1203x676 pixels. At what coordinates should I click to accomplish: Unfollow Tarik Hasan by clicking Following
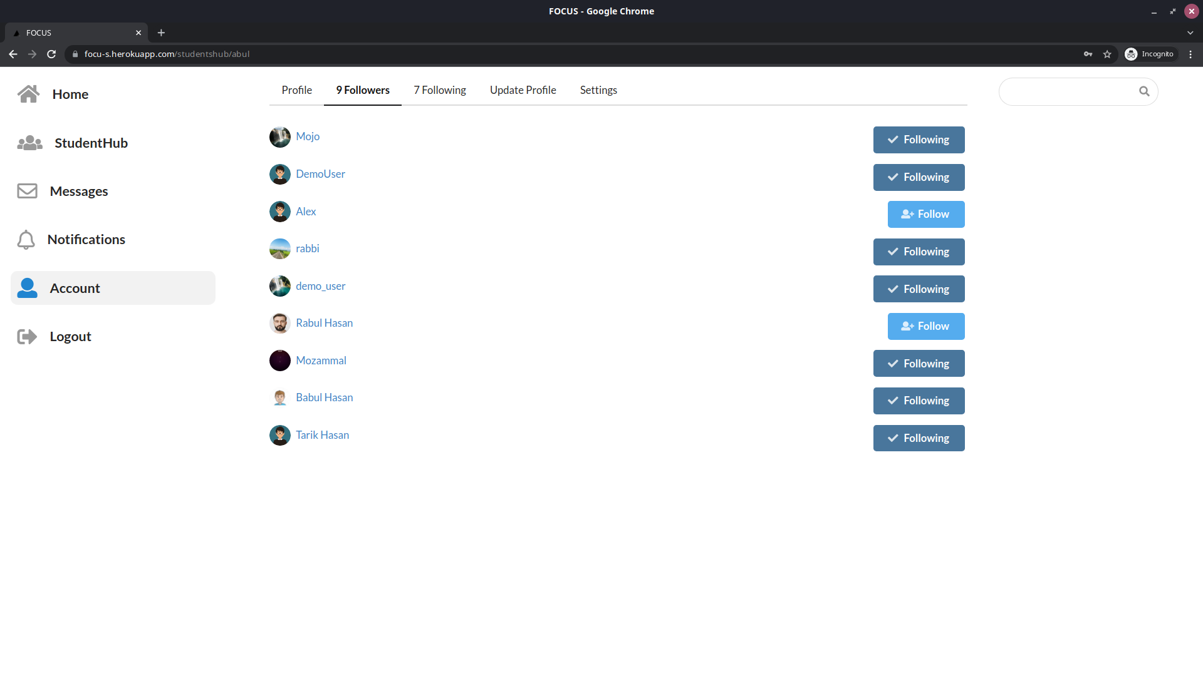pos(919,438)
